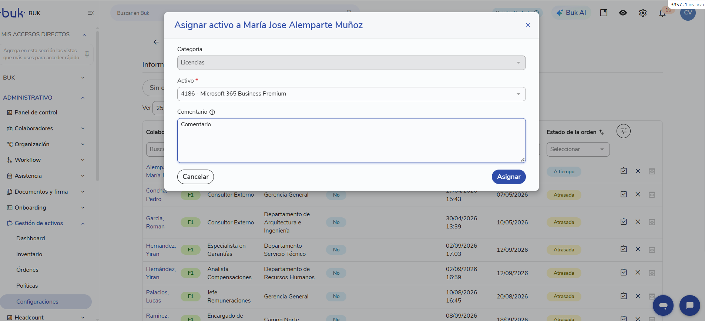The width and height of the screenshot is (705, 321).
Task: Click into the Comentario text area
Action: [x=351, y=140]
